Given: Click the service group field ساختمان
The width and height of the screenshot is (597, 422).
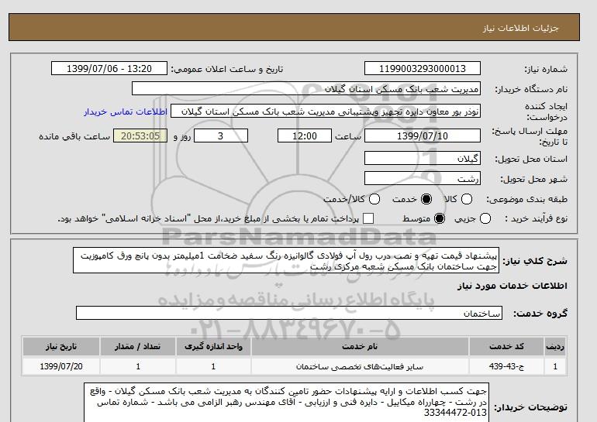Looking at the screenshot, I should tap(289, 313).
